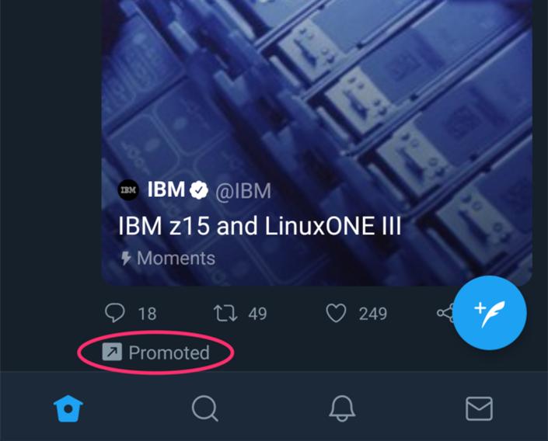Image resolution: width=548 pixels, height=441 pixels.
Task: Go to the Home tab
Action: 68,408
